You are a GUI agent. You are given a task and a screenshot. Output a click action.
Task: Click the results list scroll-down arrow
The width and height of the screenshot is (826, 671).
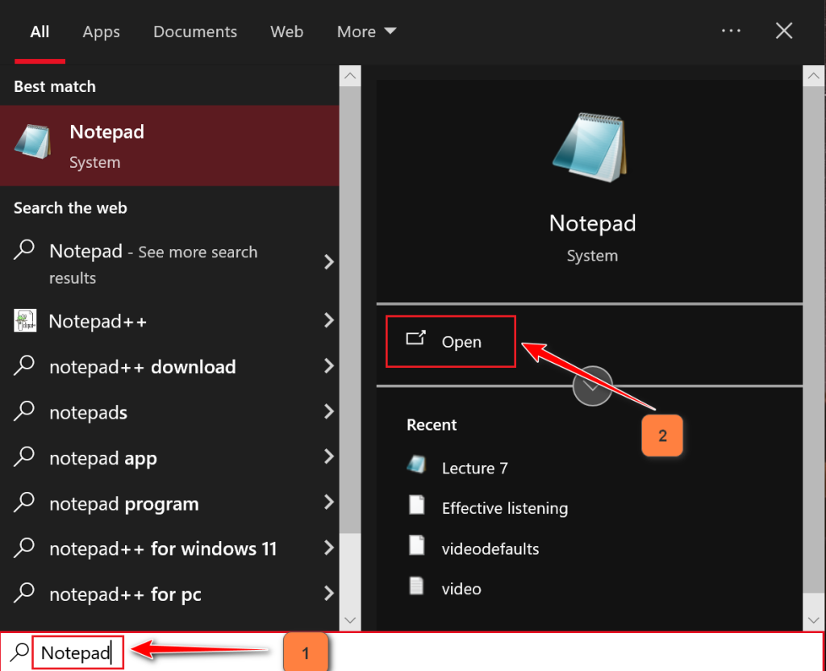coord(350,619)
